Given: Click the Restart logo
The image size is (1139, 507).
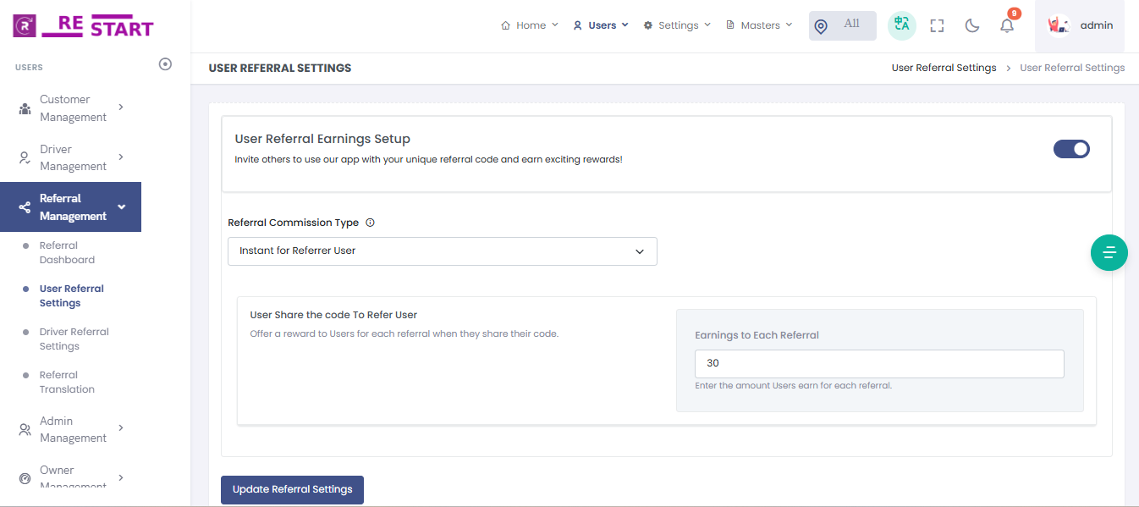Looking at the screenshot, I should [x=83, y=26].
